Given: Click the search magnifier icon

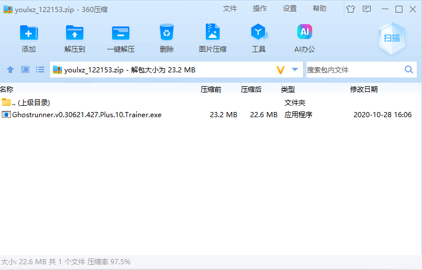Looking at the screenshot, I should pyautogui.click(x=409, y=70).
